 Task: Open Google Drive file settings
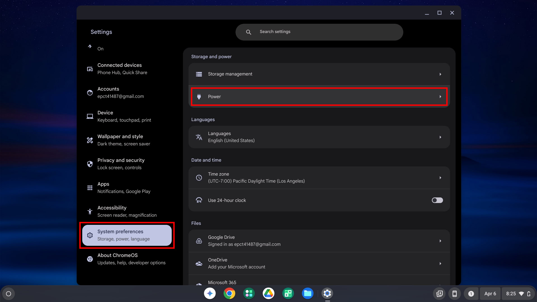(319, 241)
